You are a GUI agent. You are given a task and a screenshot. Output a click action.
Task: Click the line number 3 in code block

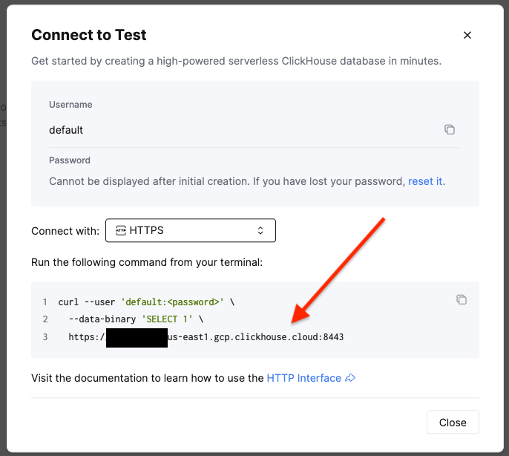click(x=45, y=336)
